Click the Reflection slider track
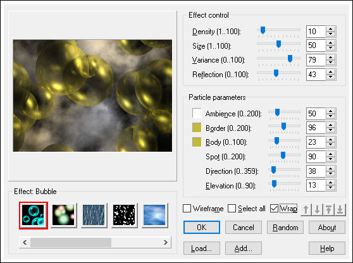 278,73
